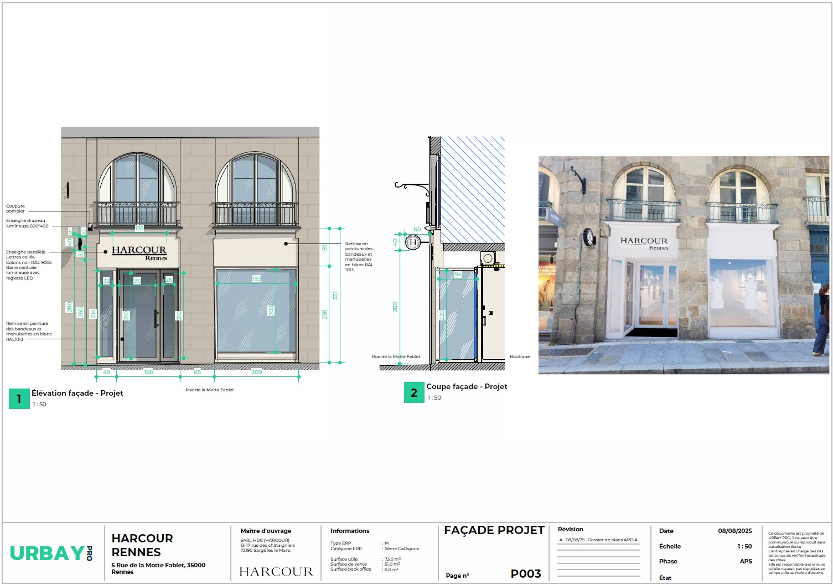Click the green number 1 view badge

coord(19,398)
